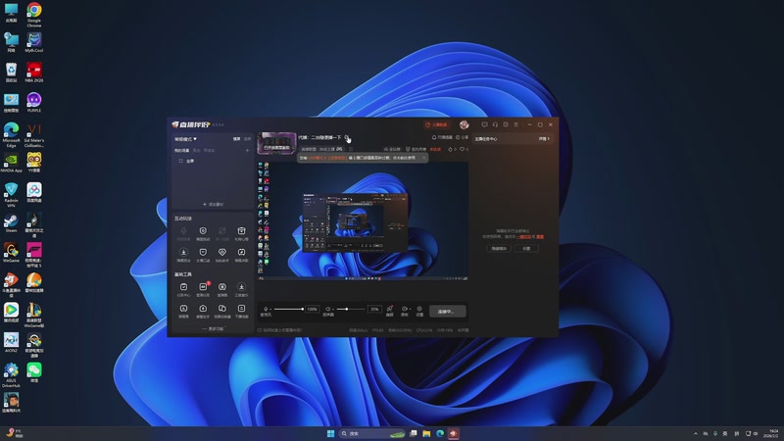Adjust the speaker volume slider
The width and height of the screenshot is (784, 441).
coord(351,309)
